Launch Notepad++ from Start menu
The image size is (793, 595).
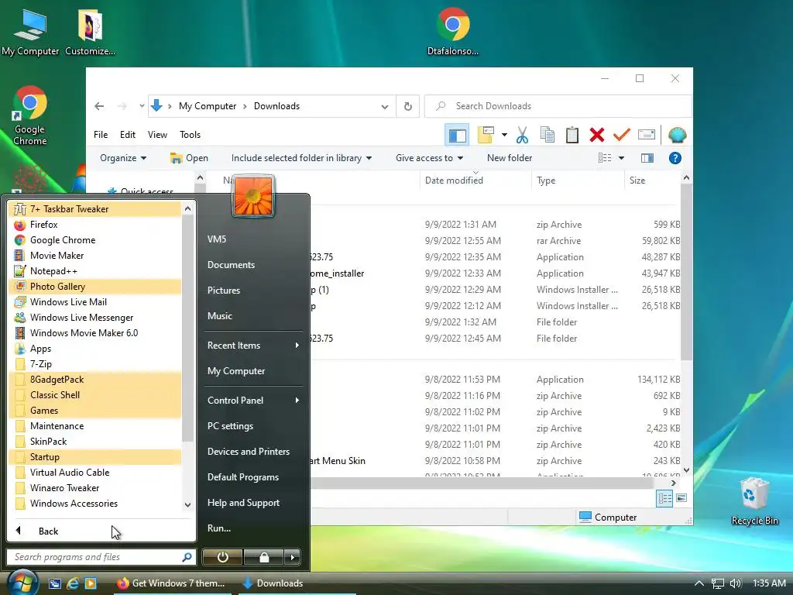click(95, 271)
